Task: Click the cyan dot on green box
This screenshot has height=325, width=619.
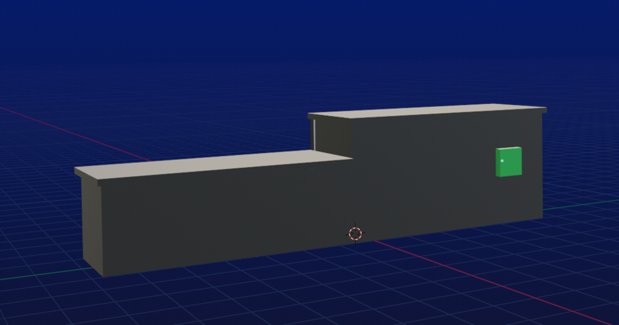Action: [502, 161]
